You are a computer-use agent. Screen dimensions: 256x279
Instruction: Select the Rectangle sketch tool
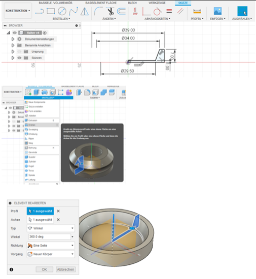(51, 11)
